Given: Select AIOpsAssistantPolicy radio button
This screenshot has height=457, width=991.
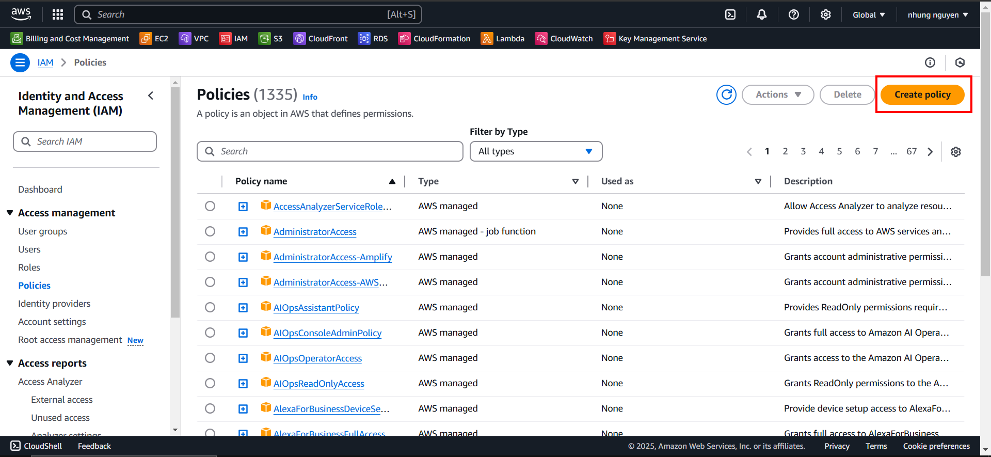Looking at the screenshot, I should 210,307.
